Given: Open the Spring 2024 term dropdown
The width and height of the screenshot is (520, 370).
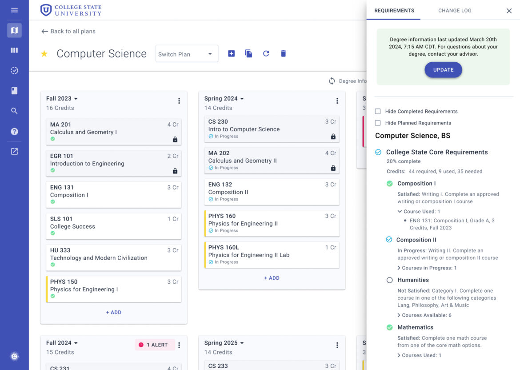Looking at the screenshot, I should point(224,99).
